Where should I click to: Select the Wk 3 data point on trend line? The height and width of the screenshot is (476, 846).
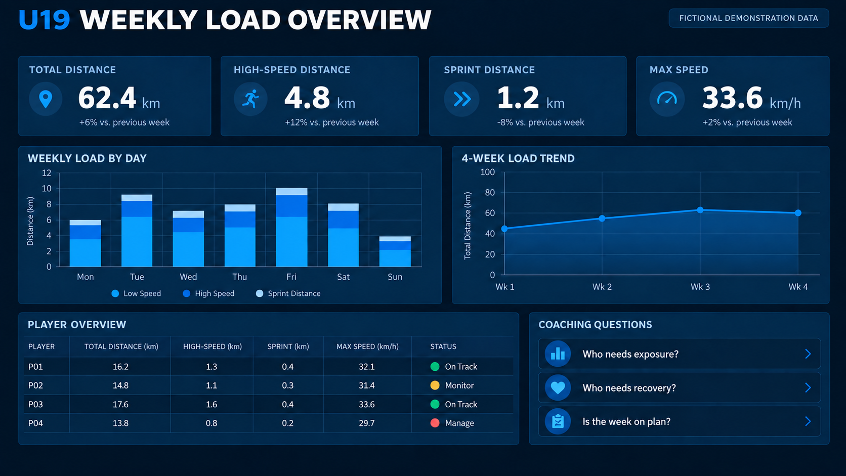700,210
